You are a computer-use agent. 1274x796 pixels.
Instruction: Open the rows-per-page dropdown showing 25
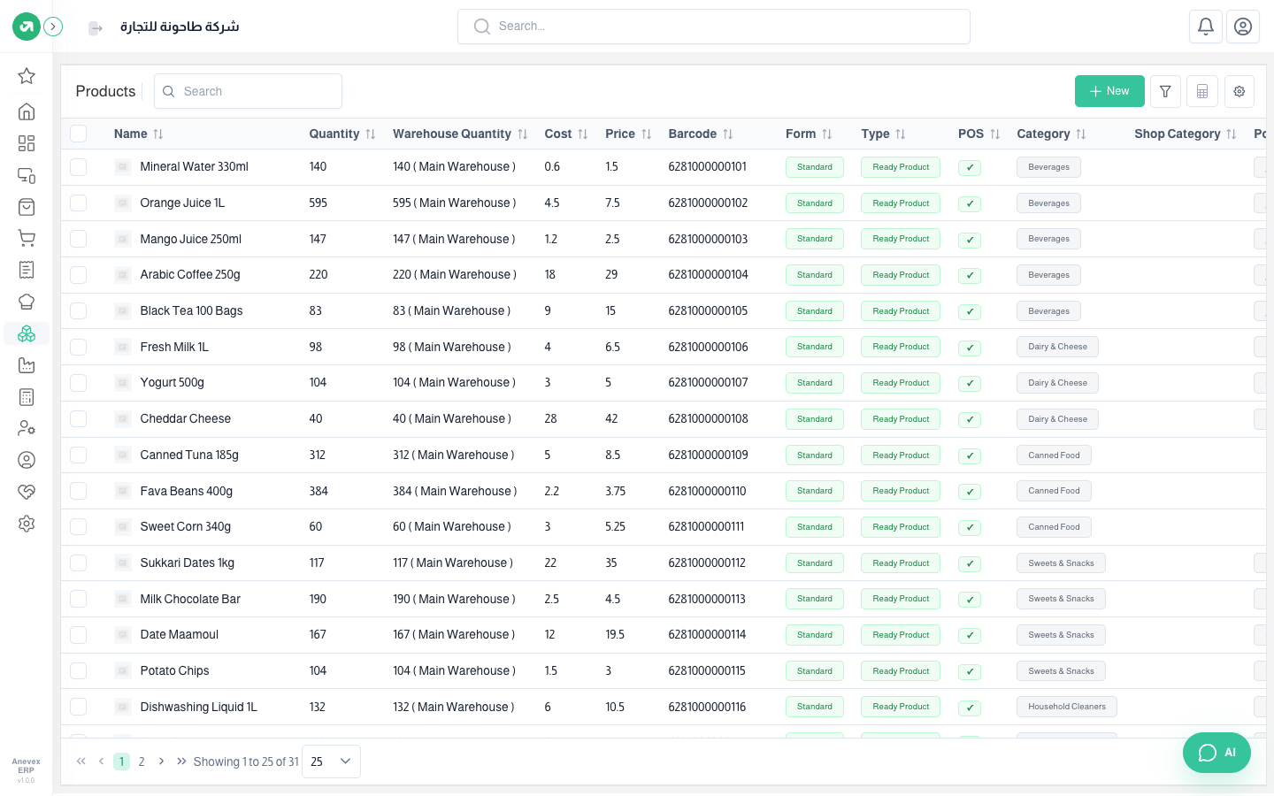tap(331, 762)
